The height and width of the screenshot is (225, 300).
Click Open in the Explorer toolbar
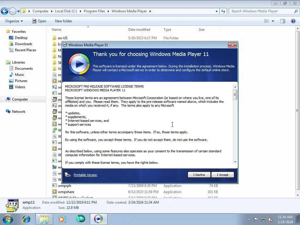click(x=39, y=21)
